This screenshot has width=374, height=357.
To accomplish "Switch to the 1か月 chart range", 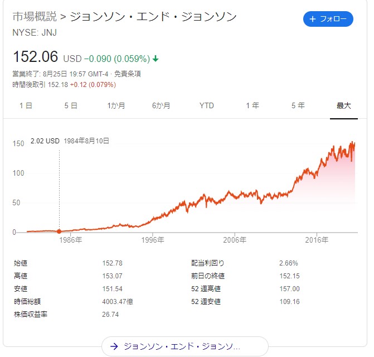I will (116, 105).
